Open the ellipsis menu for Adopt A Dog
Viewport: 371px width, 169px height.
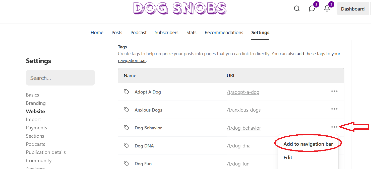pos(334,91)
